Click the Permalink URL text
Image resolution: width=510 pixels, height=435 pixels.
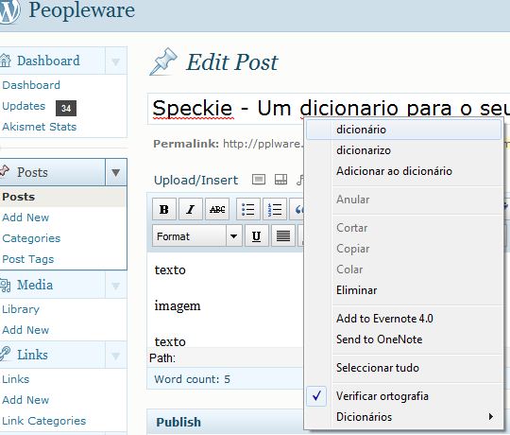(x=263, y=144)
